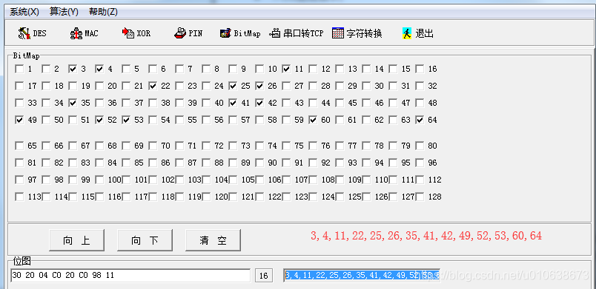Viewport: 596px width, 289px height.
Task: Check bit 81 checkbox
Action: click(19, 163)
